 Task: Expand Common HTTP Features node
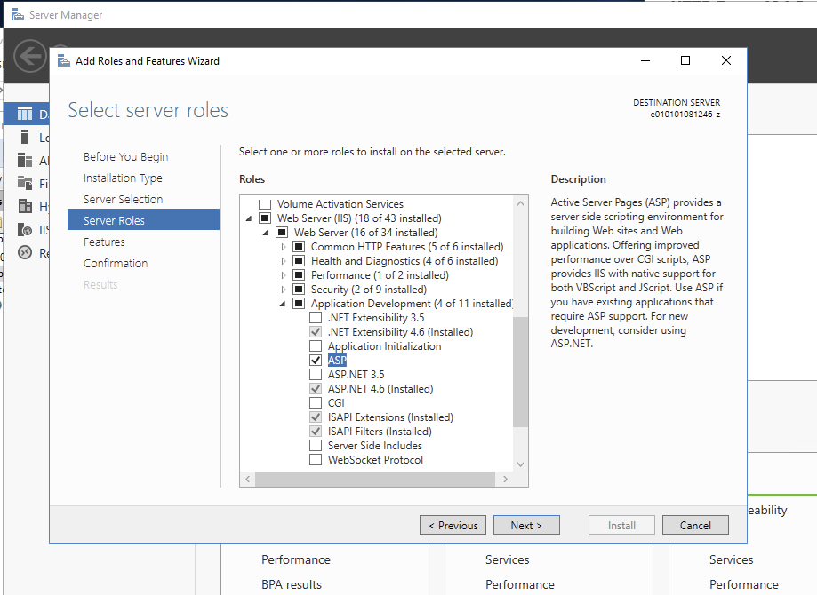(284, 247)
